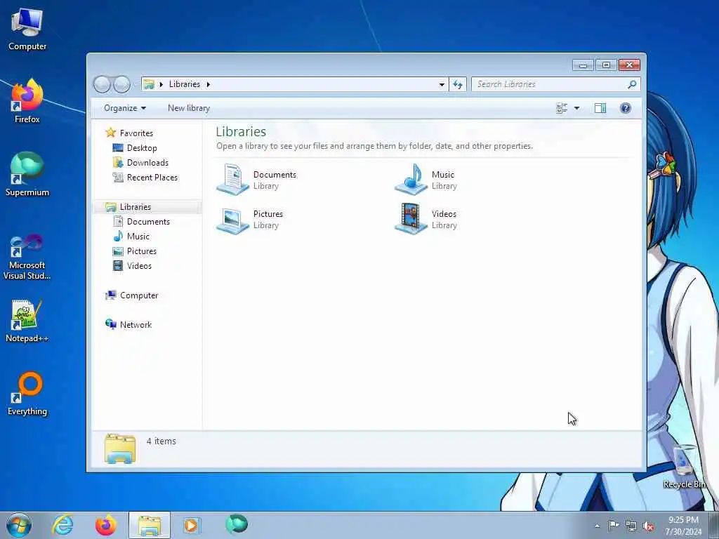
Task: Click the New library button
Action: coord(189,108)
